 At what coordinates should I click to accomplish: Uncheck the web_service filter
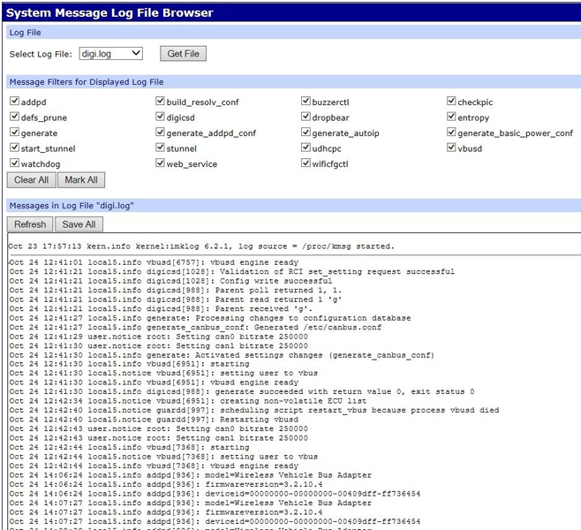click(160, 163)
